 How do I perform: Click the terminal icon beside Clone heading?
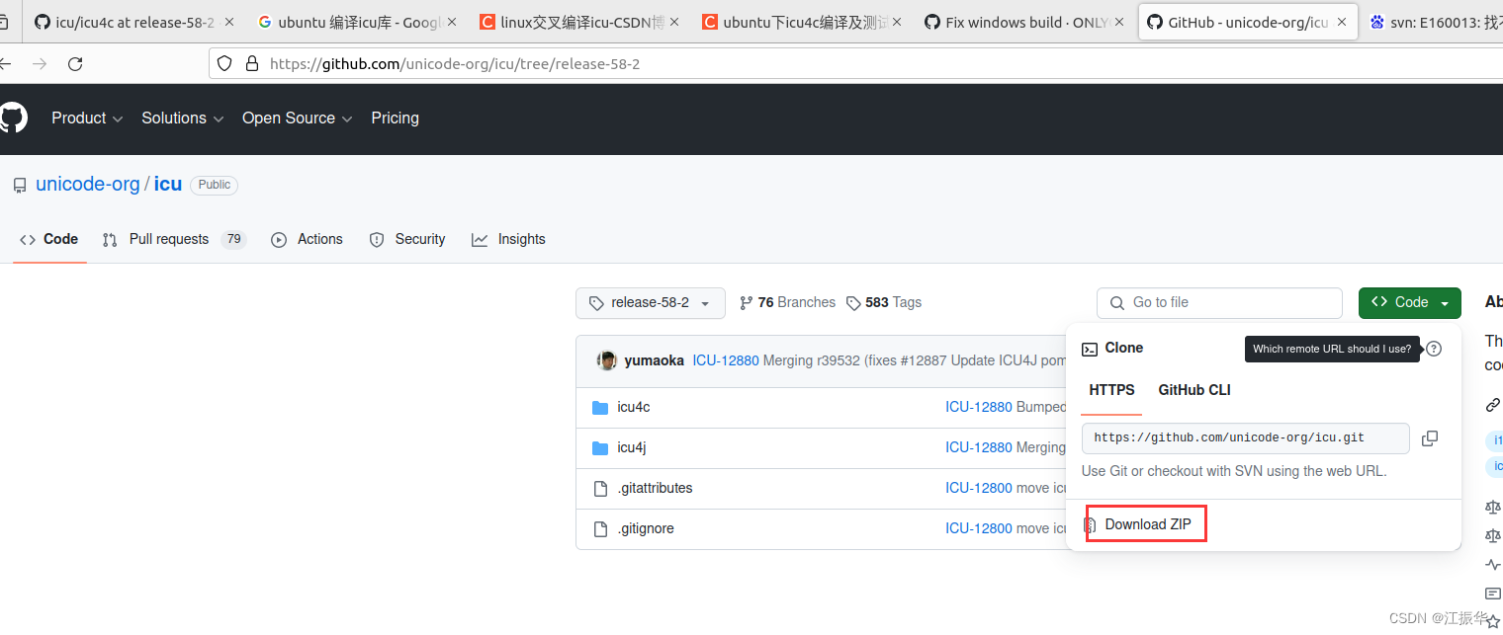(1090, 349)
